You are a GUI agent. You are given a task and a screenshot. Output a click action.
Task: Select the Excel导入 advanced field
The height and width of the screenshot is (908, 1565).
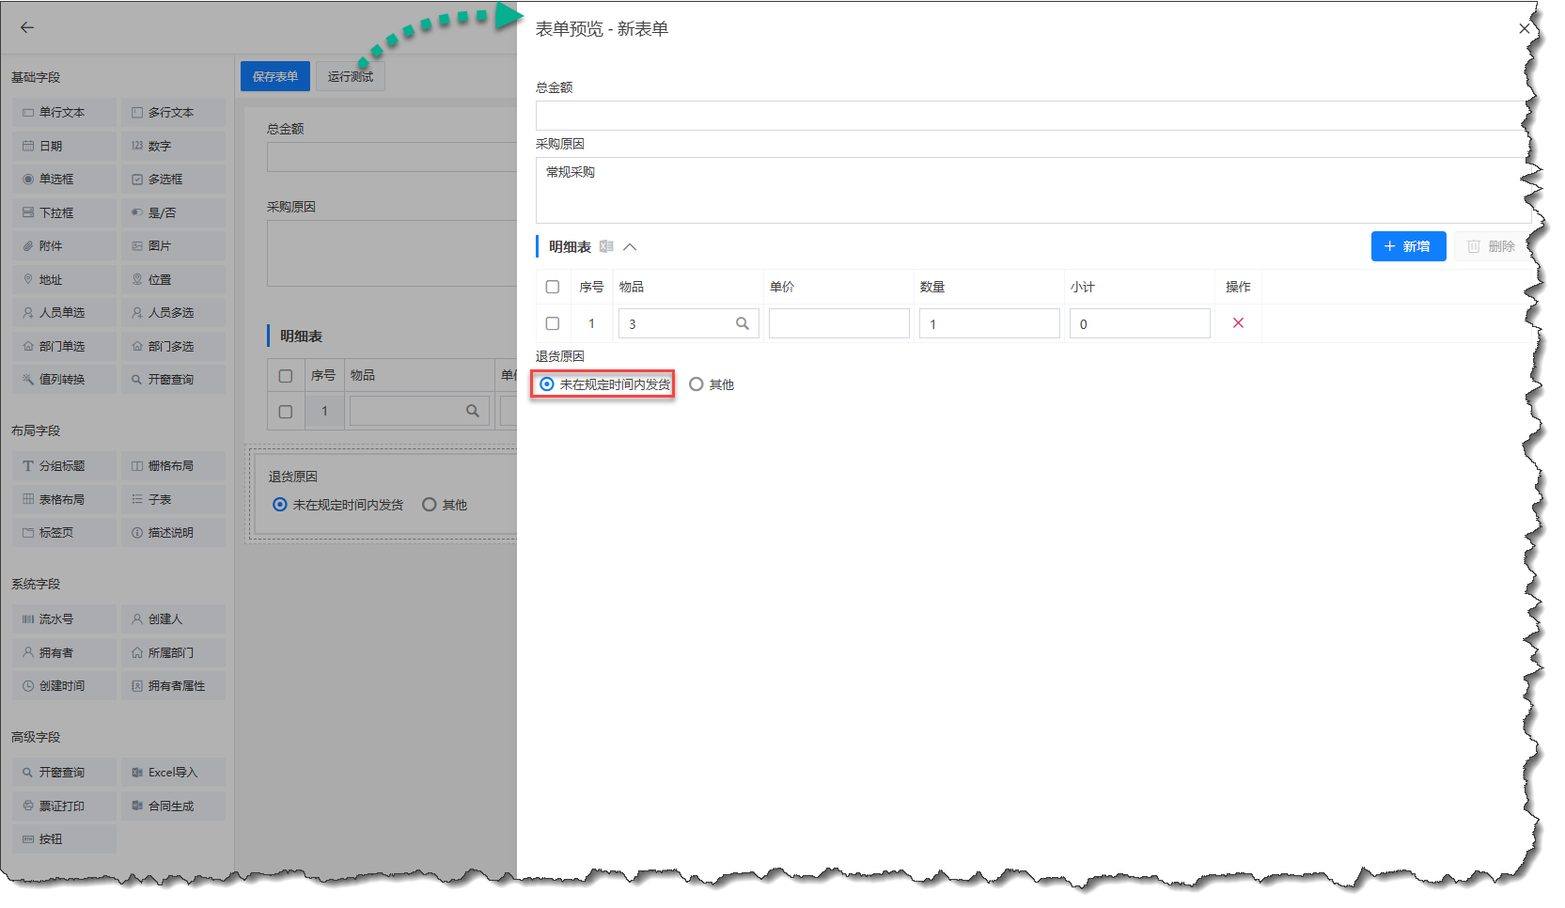pos(173,773)
